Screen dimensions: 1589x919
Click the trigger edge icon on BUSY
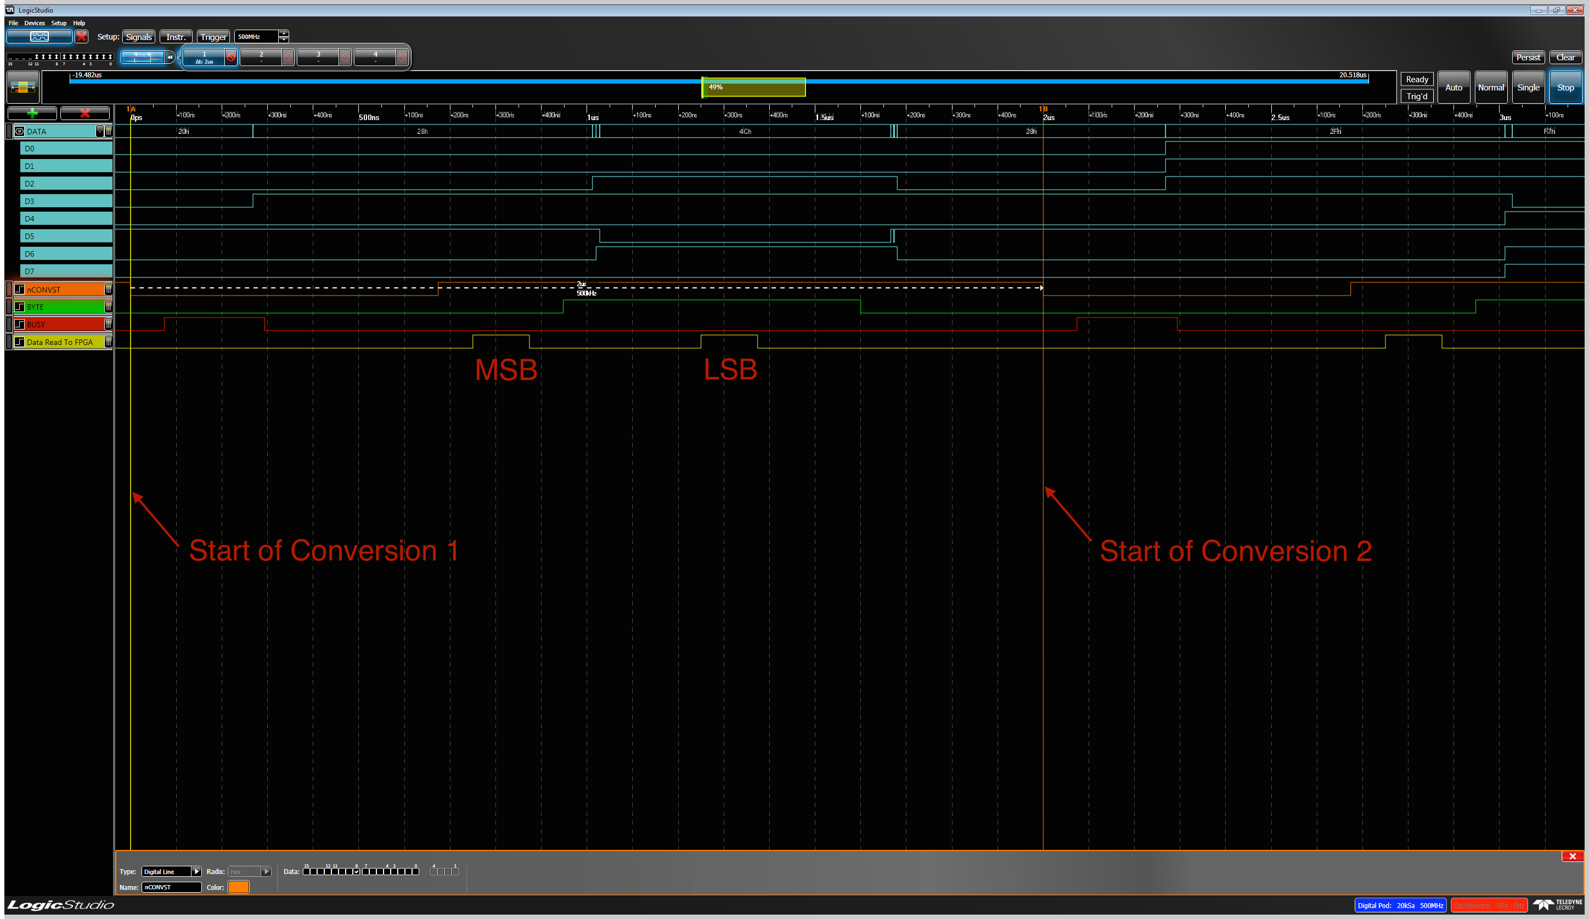tap(20, 325)
